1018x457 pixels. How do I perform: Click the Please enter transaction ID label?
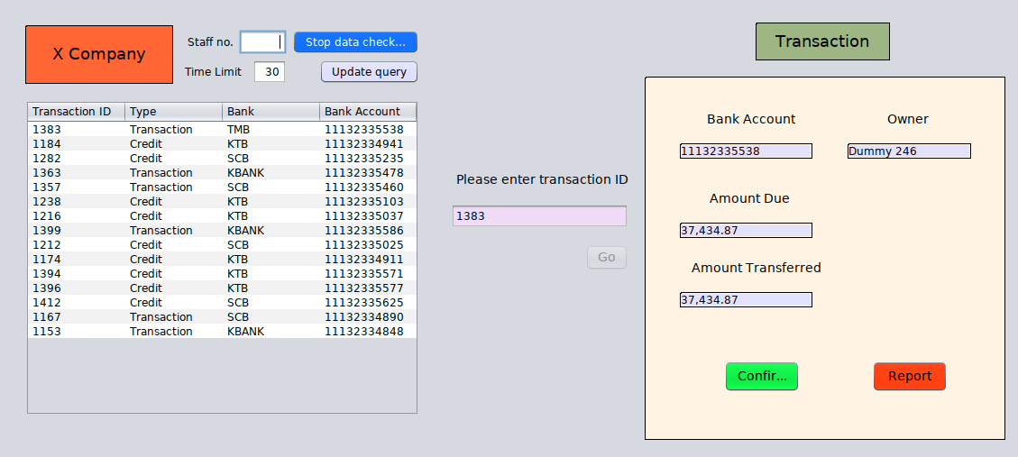coord(542,179)
